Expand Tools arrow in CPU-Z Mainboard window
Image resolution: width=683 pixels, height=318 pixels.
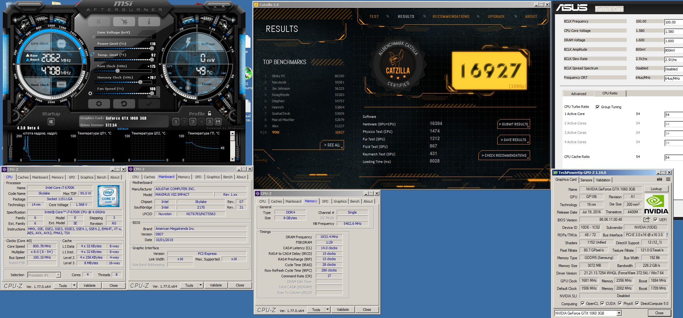200,285
